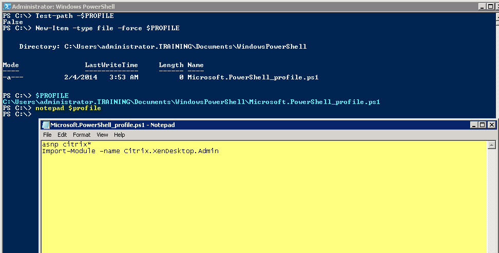Click the "notepad $profile" command line
Image resolution: width=499 pixels, height=253 pixels.
[x=68, y=109]
